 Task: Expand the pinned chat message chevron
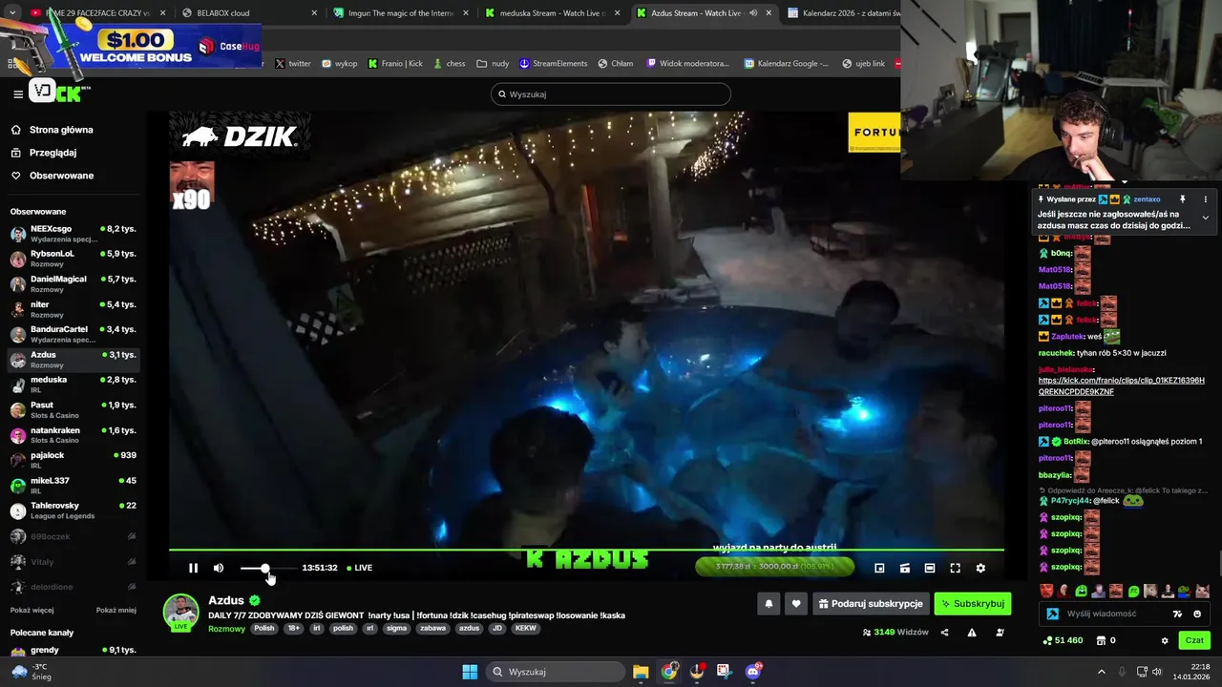tap(1205, 218)
